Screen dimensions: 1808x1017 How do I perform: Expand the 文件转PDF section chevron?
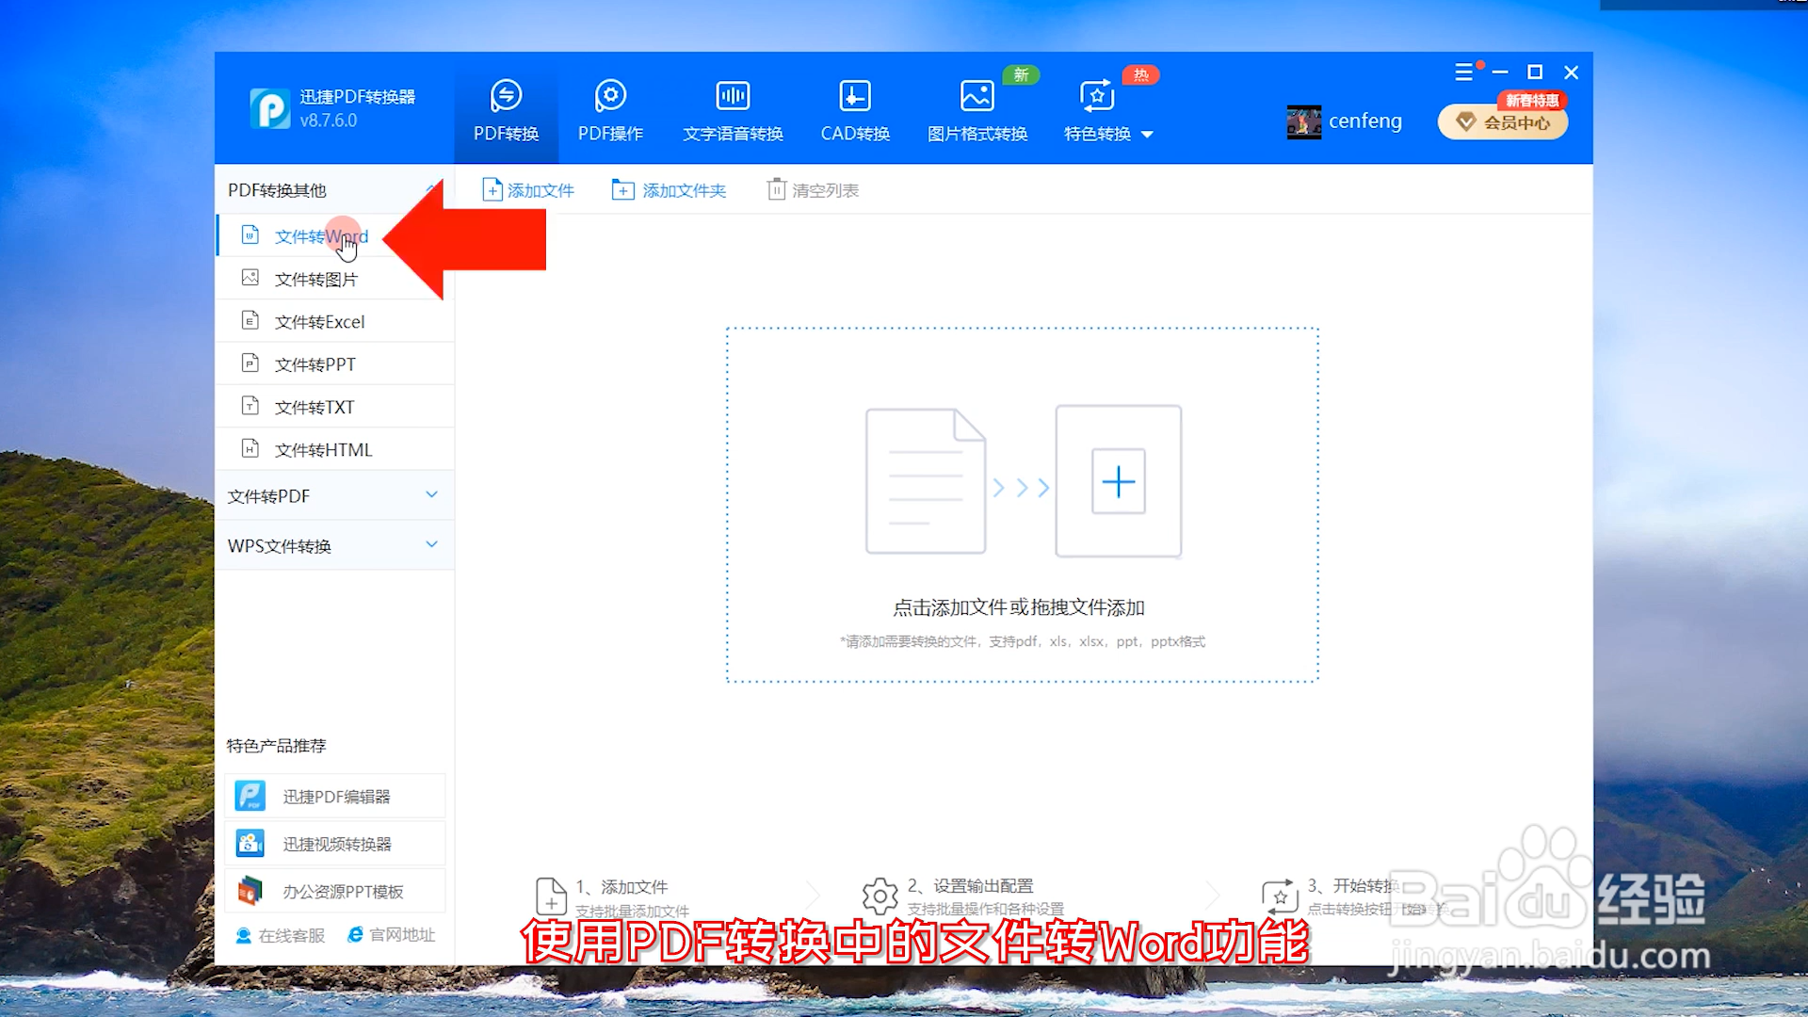click(431, 494)
